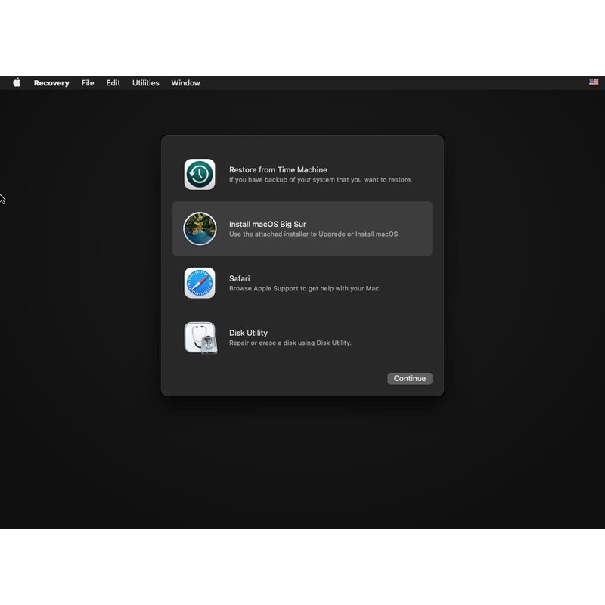The width and height of the screenshot is (605, 605).
Task: Select the 'Restore from Time Machine' title
Action: (x=278, y=170)
